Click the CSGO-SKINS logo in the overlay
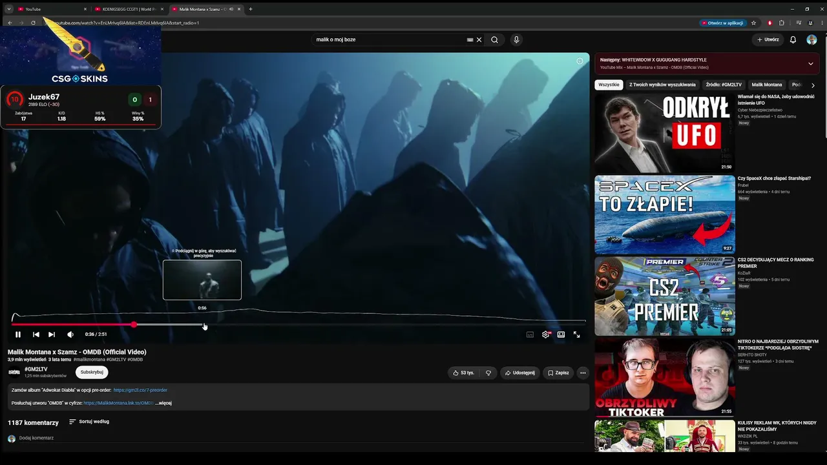Viewport: 827px width, 465px height. point(79,79)
